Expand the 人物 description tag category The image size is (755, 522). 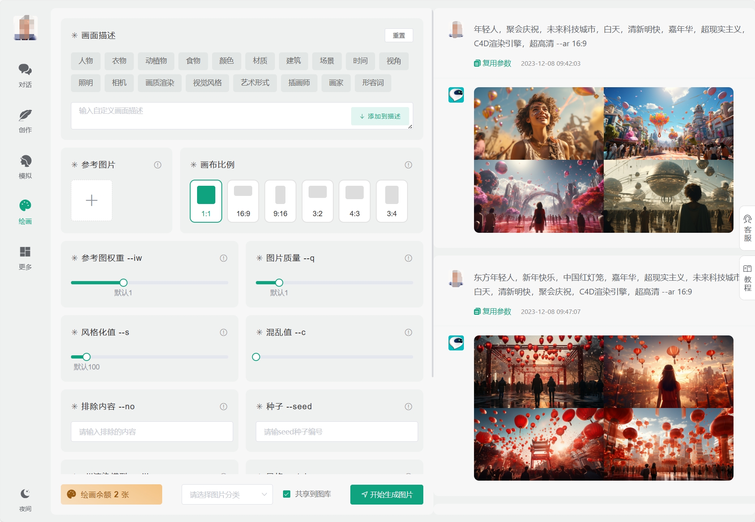tap(86, 61)
